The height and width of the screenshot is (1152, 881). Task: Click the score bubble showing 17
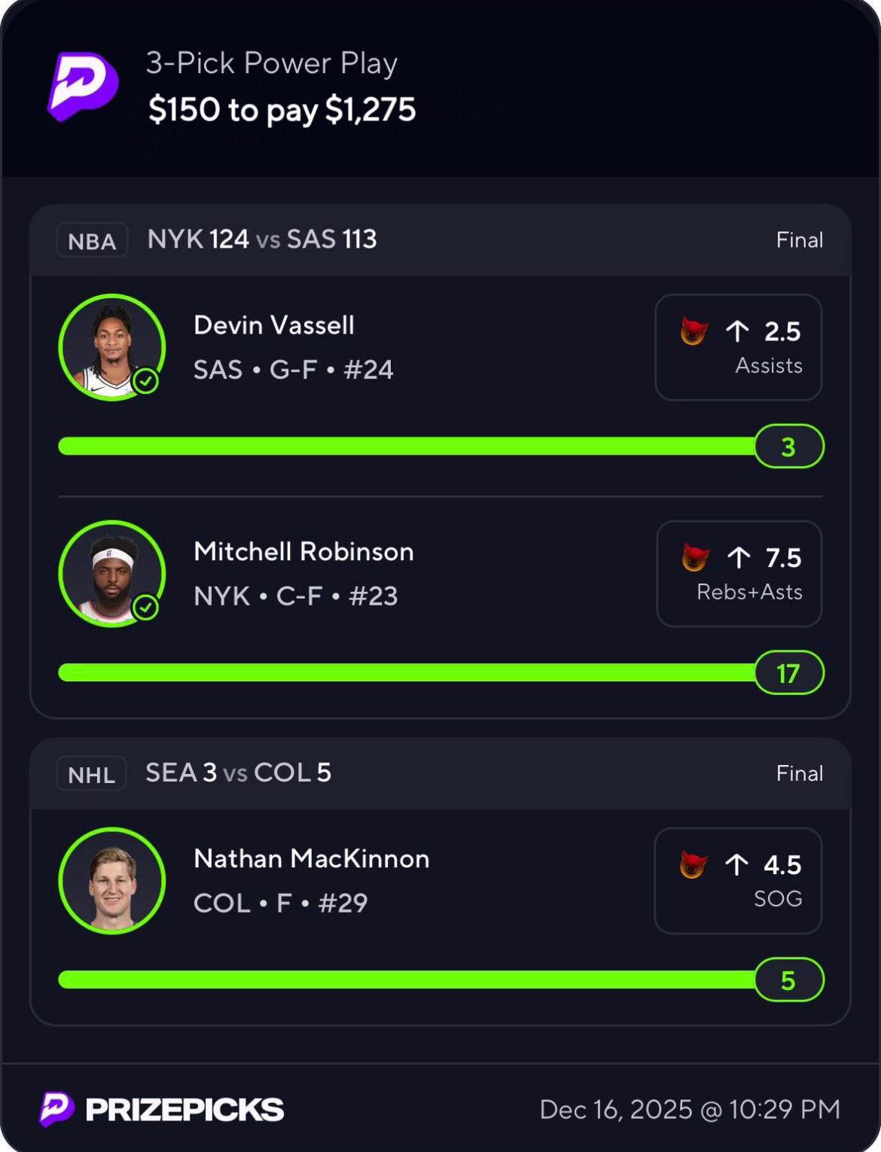788,673
